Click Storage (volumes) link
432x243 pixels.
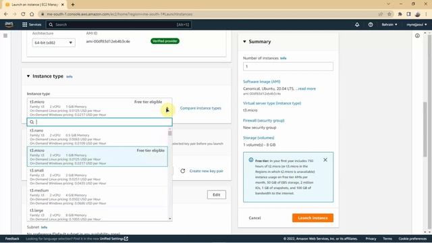pyautogui.click(x=259, y=138)
